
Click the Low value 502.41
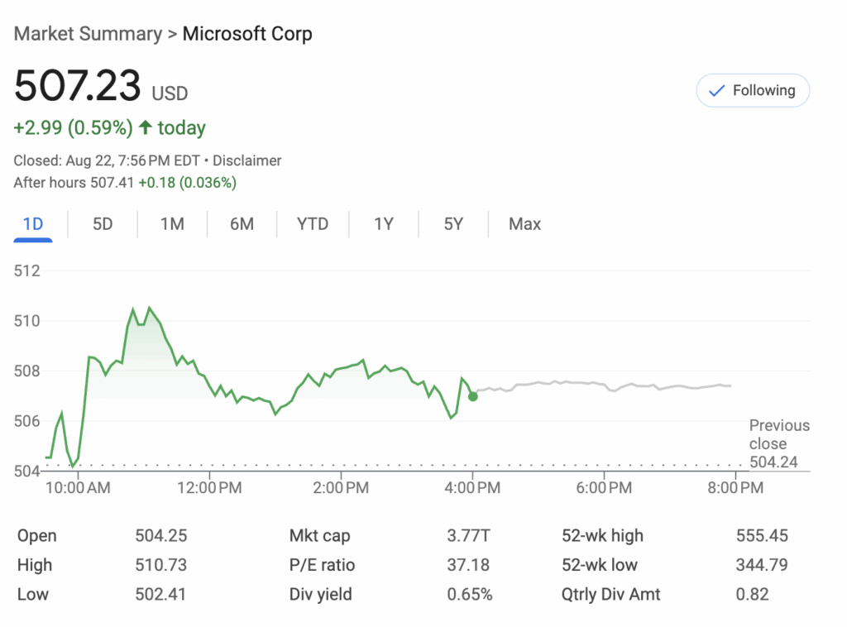pos(160,594)
